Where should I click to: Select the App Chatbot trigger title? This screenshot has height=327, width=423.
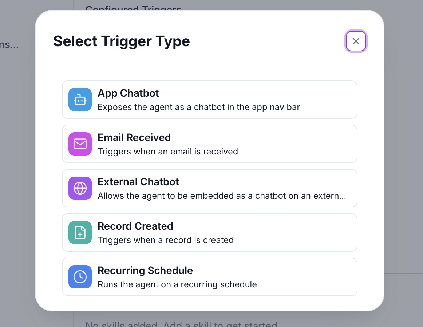coord(128,93)
